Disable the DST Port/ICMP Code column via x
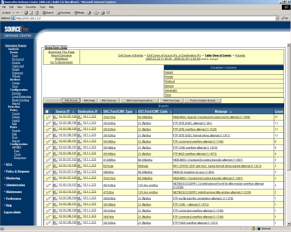Screen dimensions: 291x232 pyautogui.click(x=171, y=111)
